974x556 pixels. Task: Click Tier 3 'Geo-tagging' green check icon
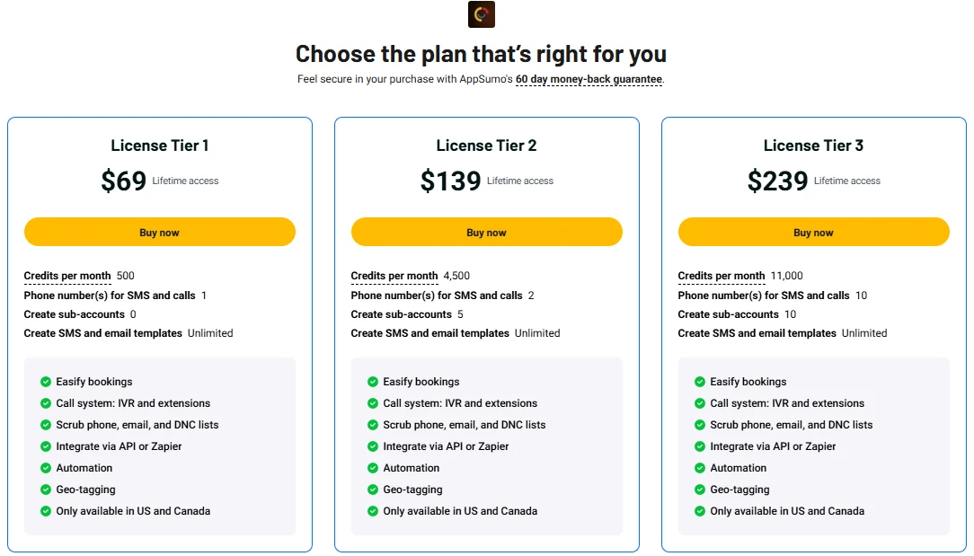pyautogui.click(x=699, y=490)
